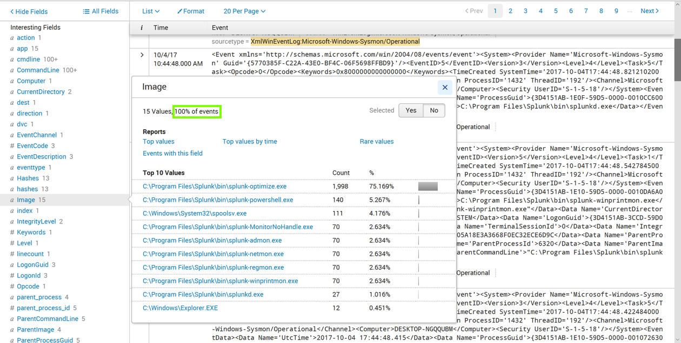Click the Format pencil icon
Screen dimensions: 681x343
tap(180, 11)
